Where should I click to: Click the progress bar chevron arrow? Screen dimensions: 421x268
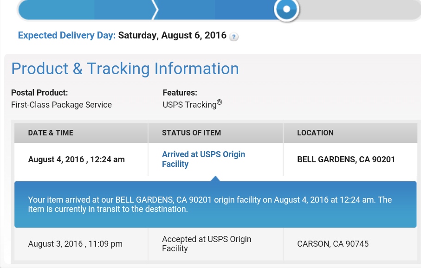155,10
